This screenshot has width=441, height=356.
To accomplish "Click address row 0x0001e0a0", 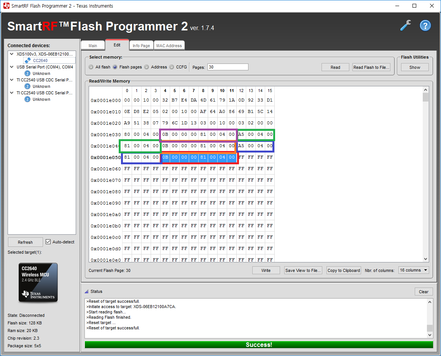I will pyautogui.click(x=106, y=215).
